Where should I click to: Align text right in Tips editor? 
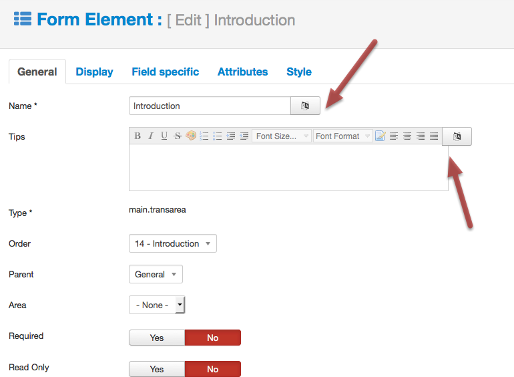(x=421, y=136)
